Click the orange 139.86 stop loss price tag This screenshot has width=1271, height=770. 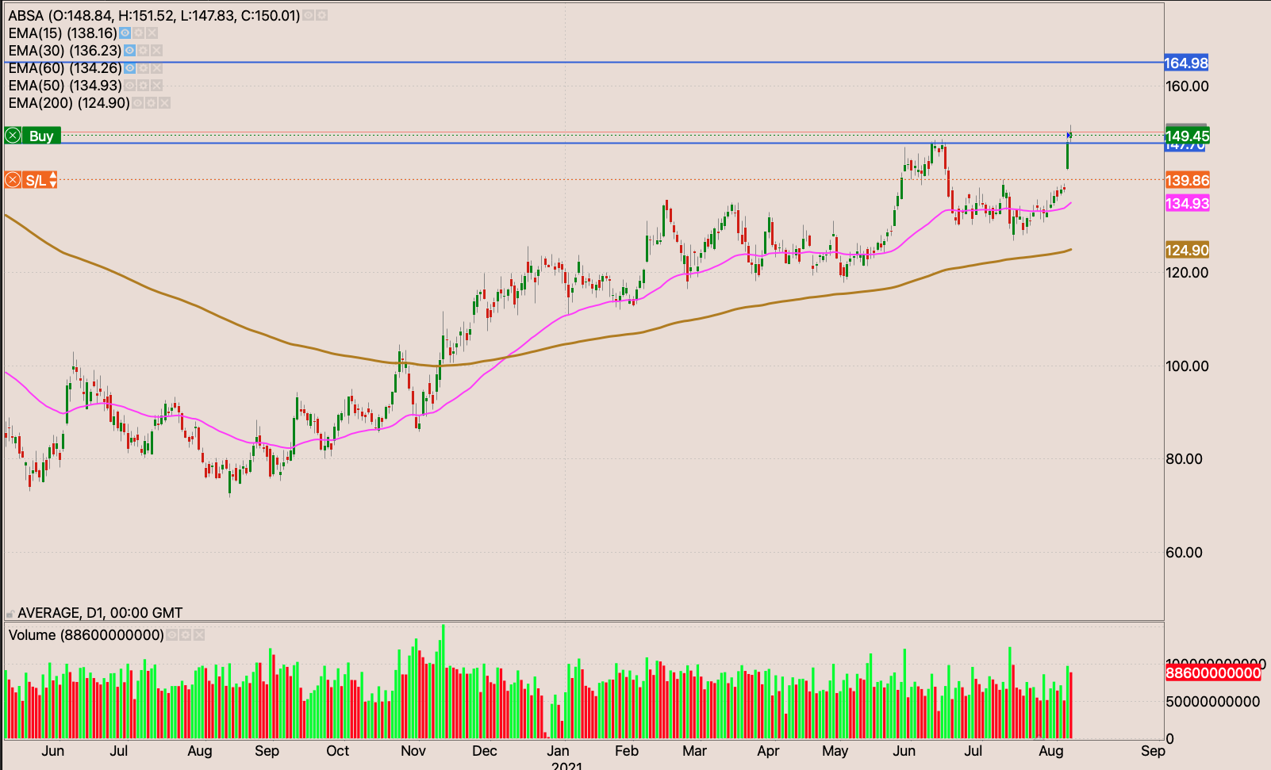1187,180
